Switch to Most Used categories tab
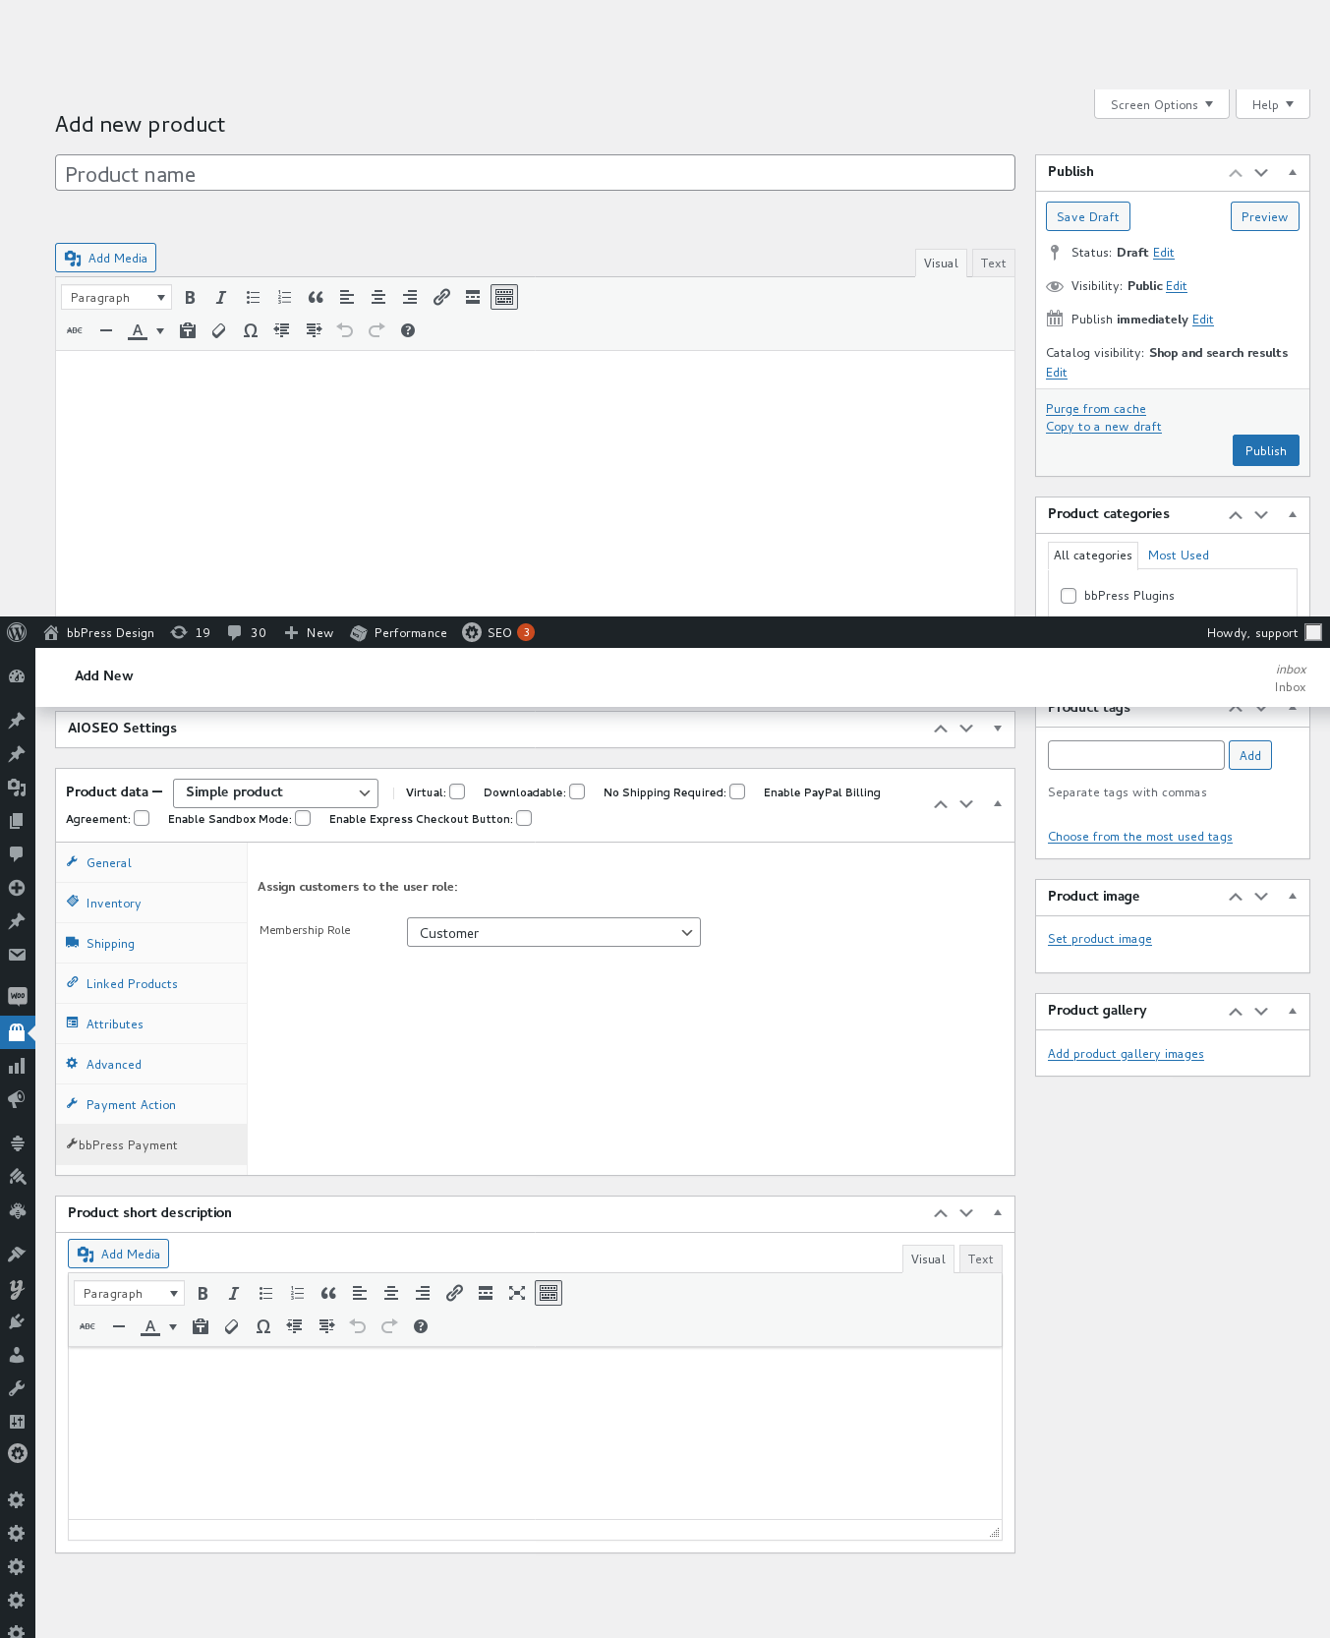Image resolution: width=1330 pixels, height=1638 pixels. pos(1178,556)
